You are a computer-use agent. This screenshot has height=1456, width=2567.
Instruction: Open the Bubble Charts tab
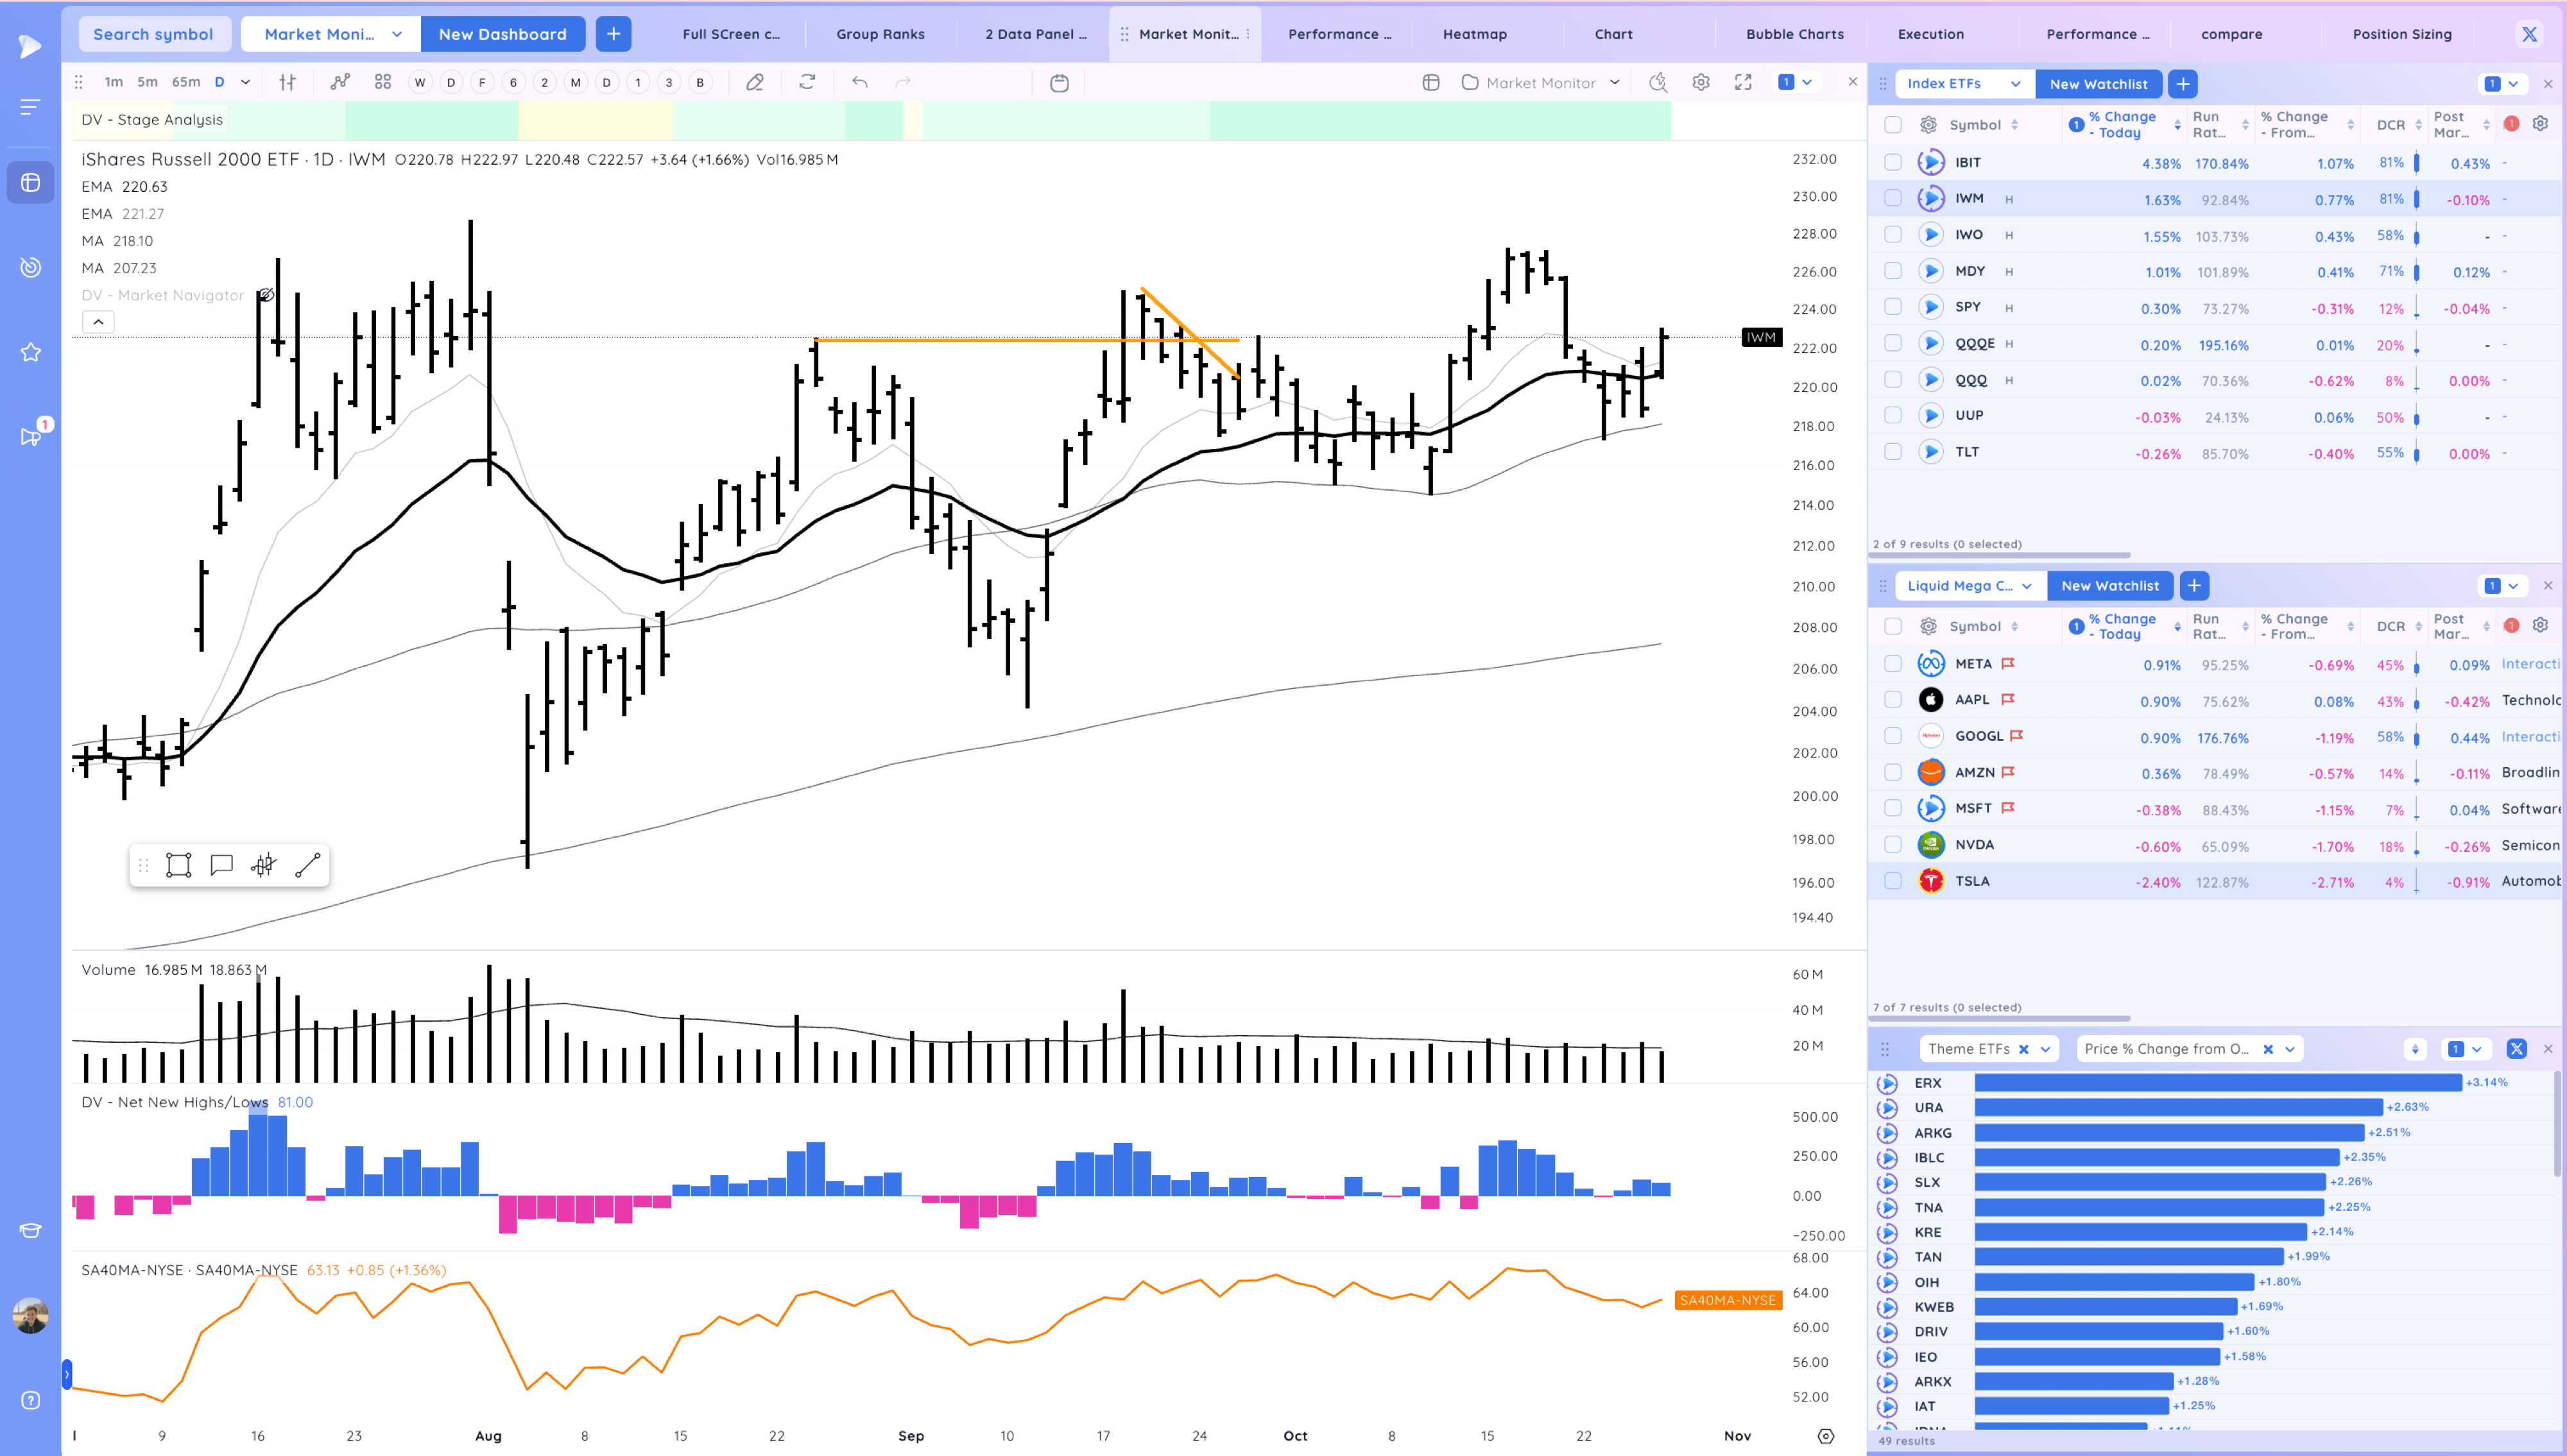pyautogui.click(x=1795, y=34)
